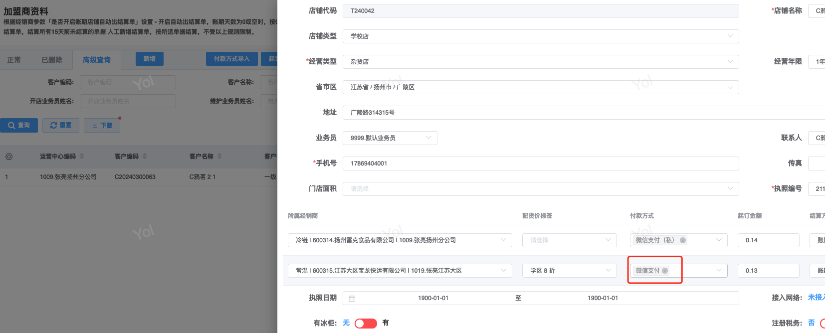Open 学区 8 折 配货价标签 dropdown
The height and width of the screenshot is (333, 825).
(x=569, y=271)
